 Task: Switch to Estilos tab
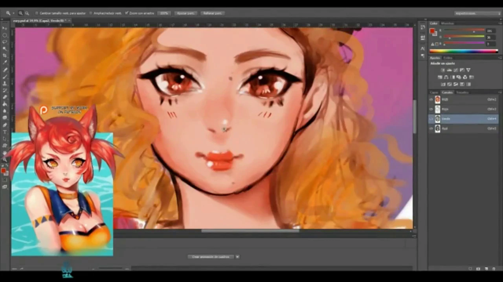tap(448, 58)
